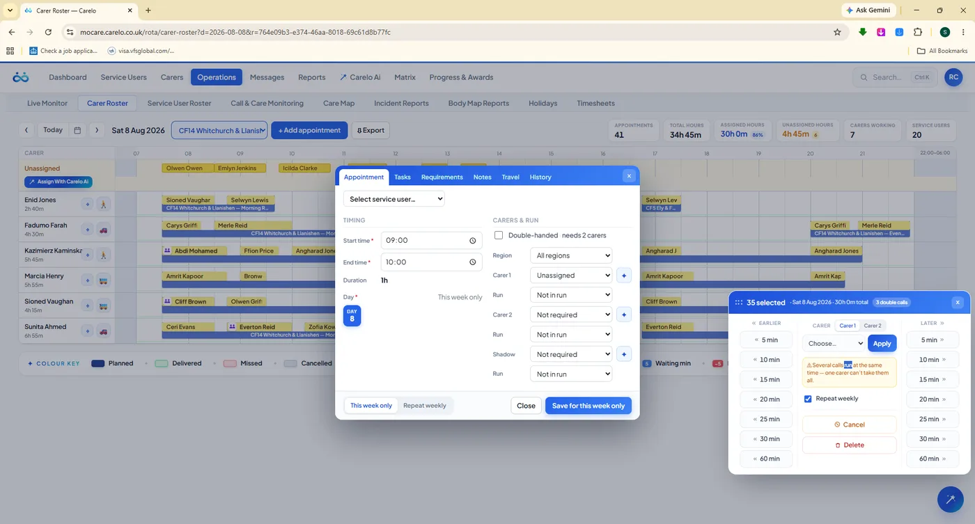Image resolution: width=975 pixels, height=524 pixels.
Task: Click the clock icon in the End time field
Action: tap(472, 262)
